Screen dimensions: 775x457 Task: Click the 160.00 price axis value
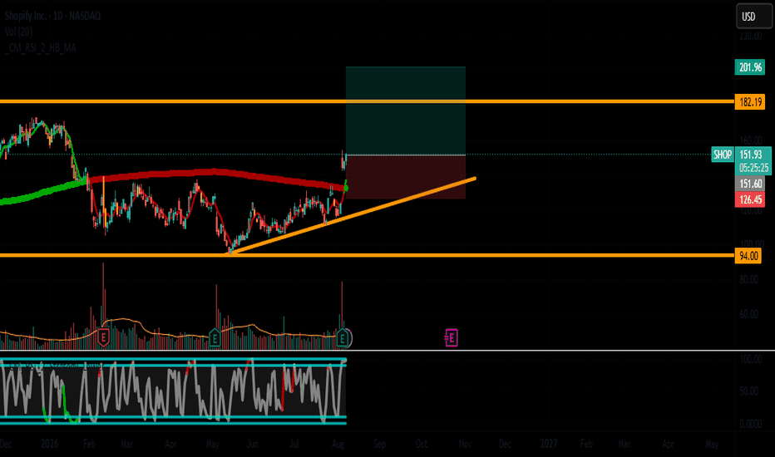pyautogui.click(x=750, y=140)
